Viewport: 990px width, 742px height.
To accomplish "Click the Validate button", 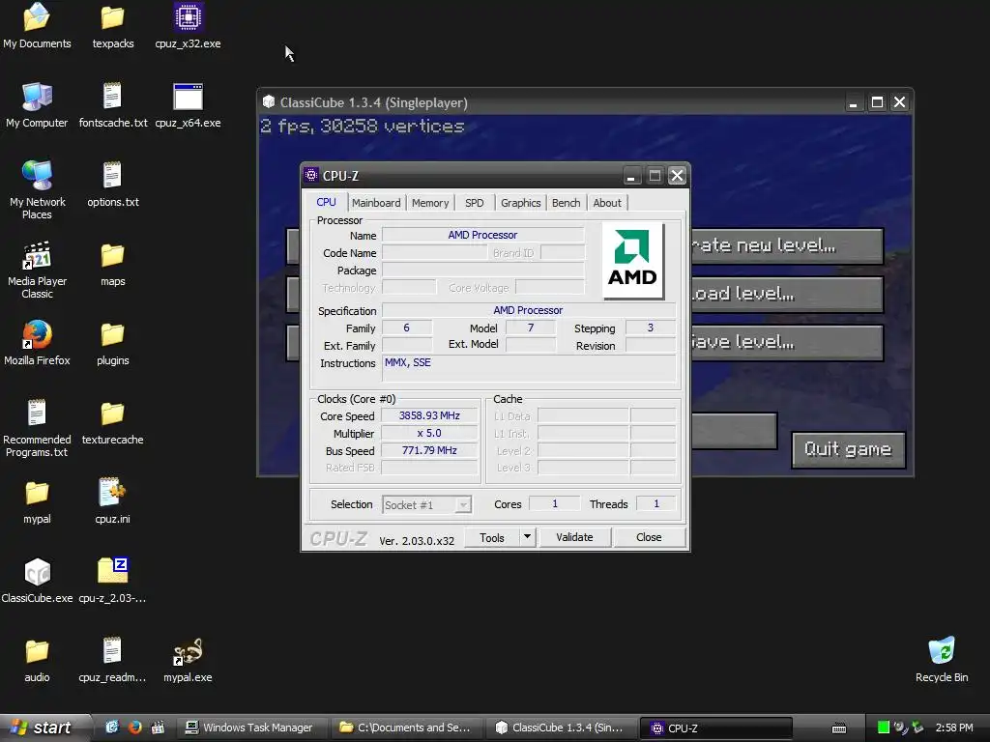I will pos(574,537).
